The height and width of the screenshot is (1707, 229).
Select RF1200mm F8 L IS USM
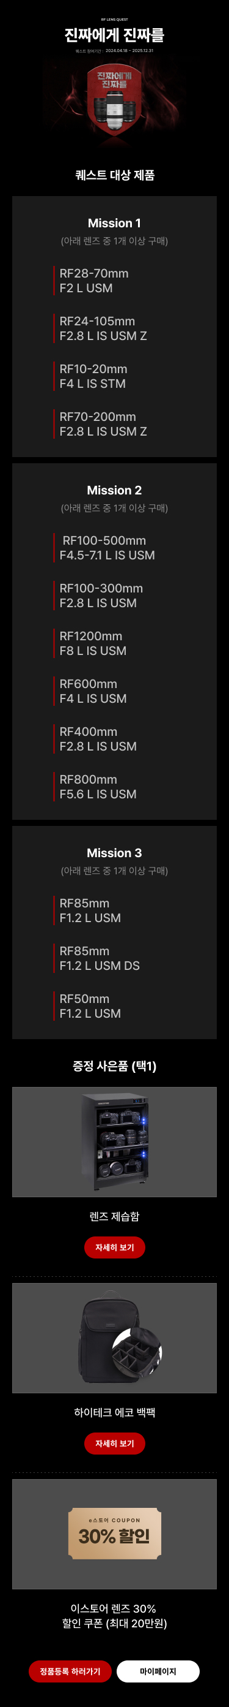tap(93, 643)
